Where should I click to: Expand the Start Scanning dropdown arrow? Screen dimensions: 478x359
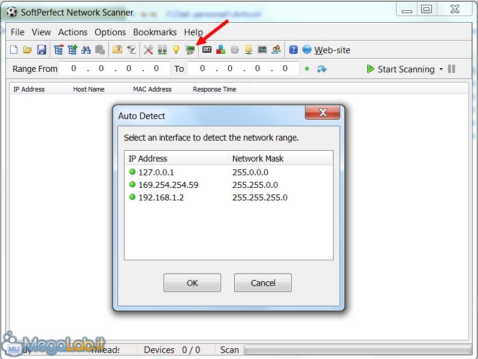coord(441,69)
